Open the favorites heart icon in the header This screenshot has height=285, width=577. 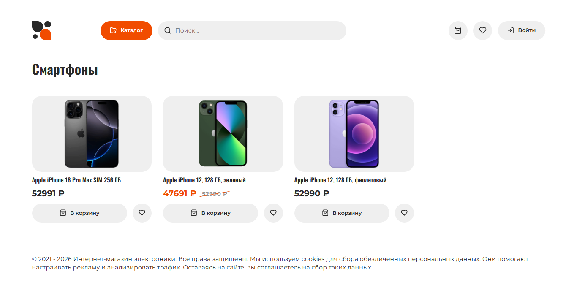(482, 30)
